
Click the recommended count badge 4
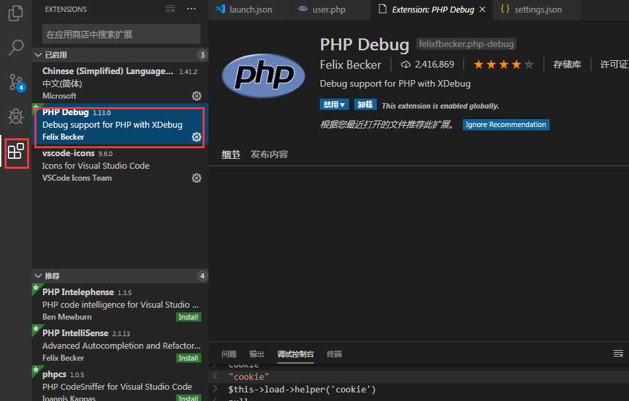(x=202, y=276)
